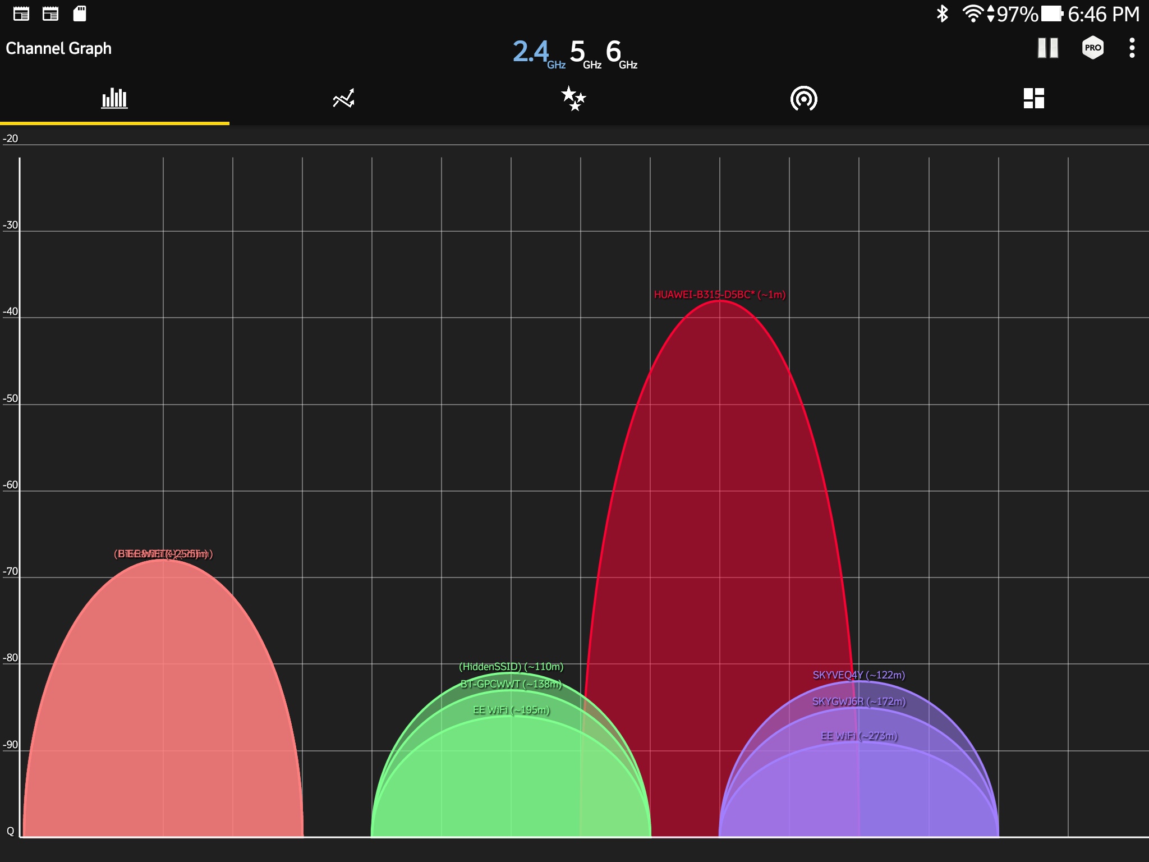The image size is (1149, 862).
Task: Open the Channel Rating stars tab
Action: (573, 99)
